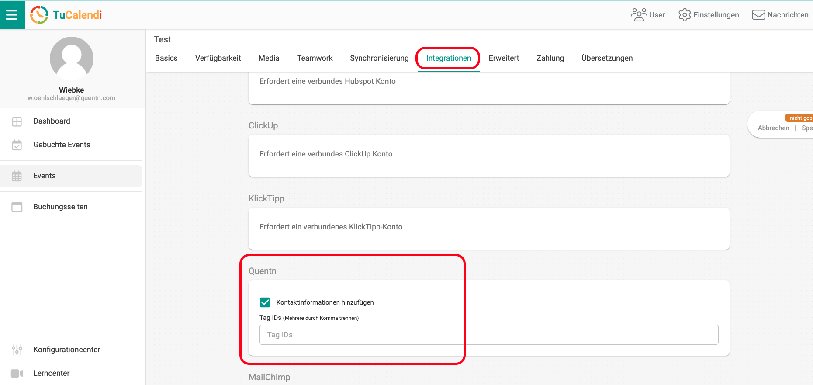This screenshot has width=813, height=385.
Task: Uncheck Kontaktinformationen hinzufügen checkbox
Action: click(265, 302)
